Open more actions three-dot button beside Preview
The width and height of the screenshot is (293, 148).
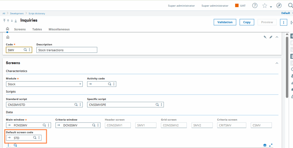tap(283, 22)
